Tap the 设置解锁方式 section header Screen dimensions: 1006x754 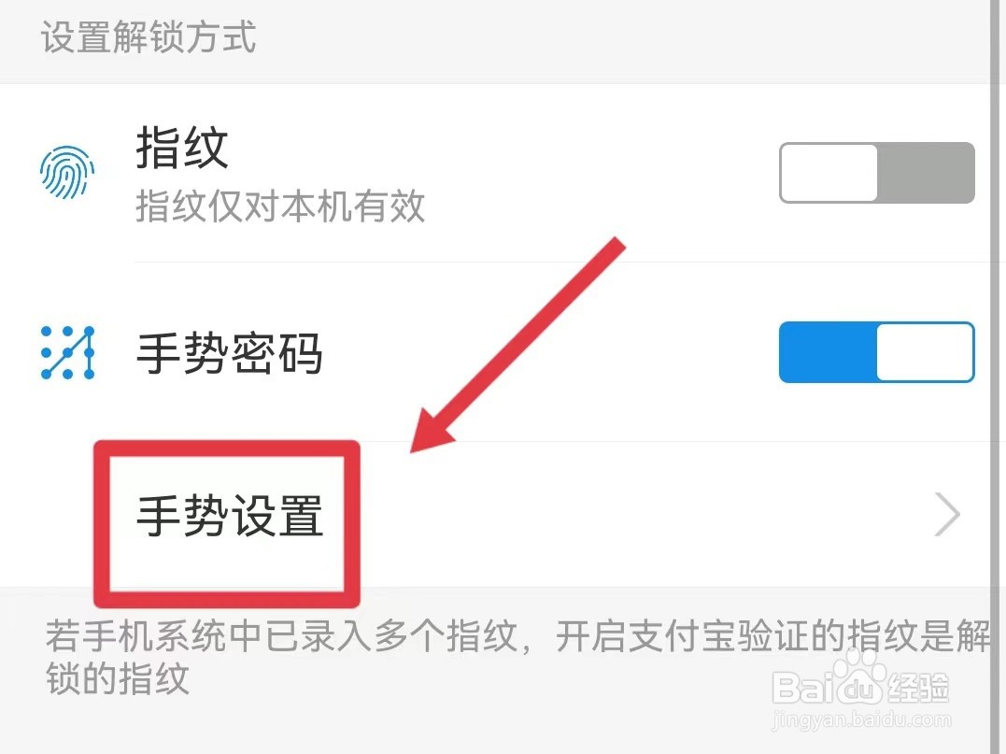[149, 36]
